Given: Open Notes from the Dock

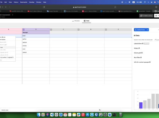Looking at the screenshot, I should tap(74, 115).
